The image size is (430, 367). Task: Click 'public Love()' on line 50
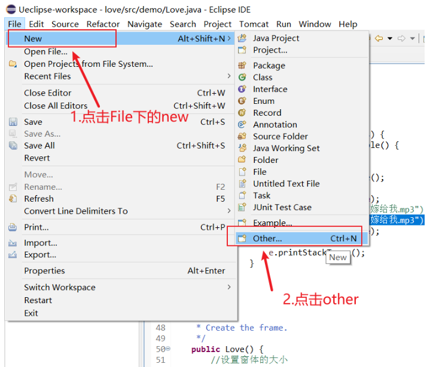tap(222, 349)
